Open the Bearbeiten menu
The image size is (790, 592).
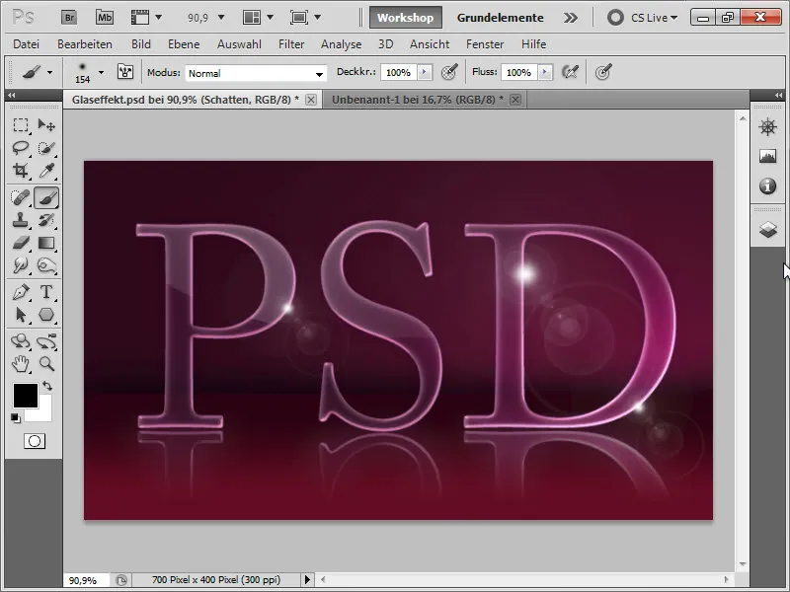[x=85, y=44]
